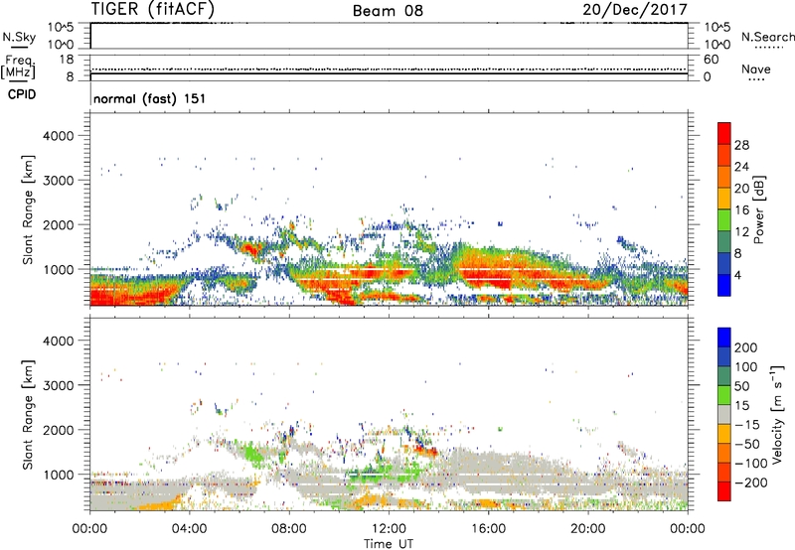Image resolution: width=795 pixels, height=550 pixels.
Task: Select velocity colorbar segment between -50 and -15
Action: pyautogui.click(x=724, y=434)
